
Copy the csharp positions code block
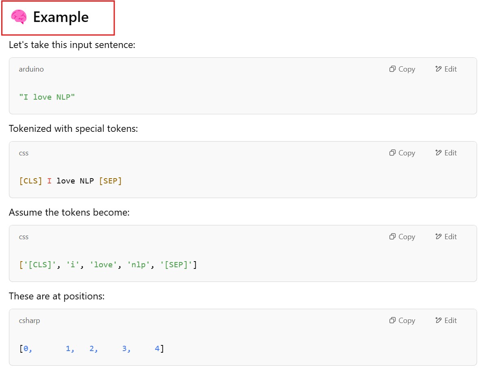point(402,321)
